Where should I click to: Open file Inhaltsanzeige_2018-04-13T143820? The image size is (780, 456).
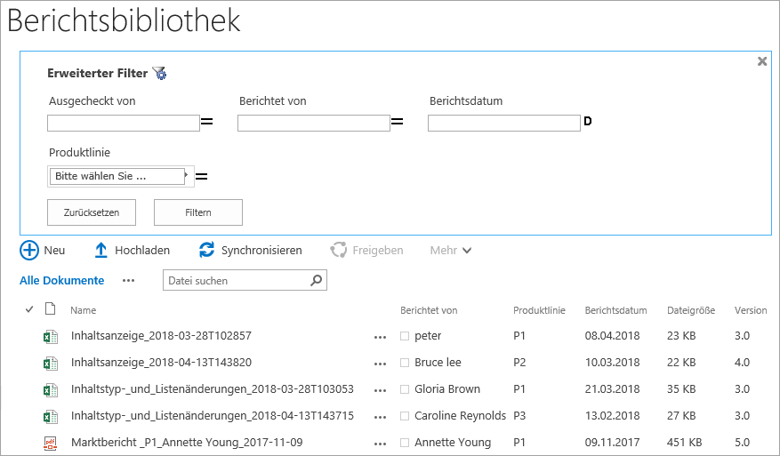161,363
